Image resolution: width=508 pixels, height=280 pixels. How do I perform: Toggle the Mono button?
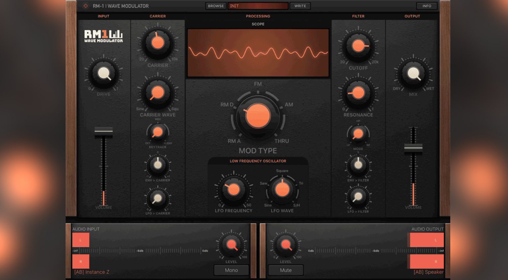point(231,270)
